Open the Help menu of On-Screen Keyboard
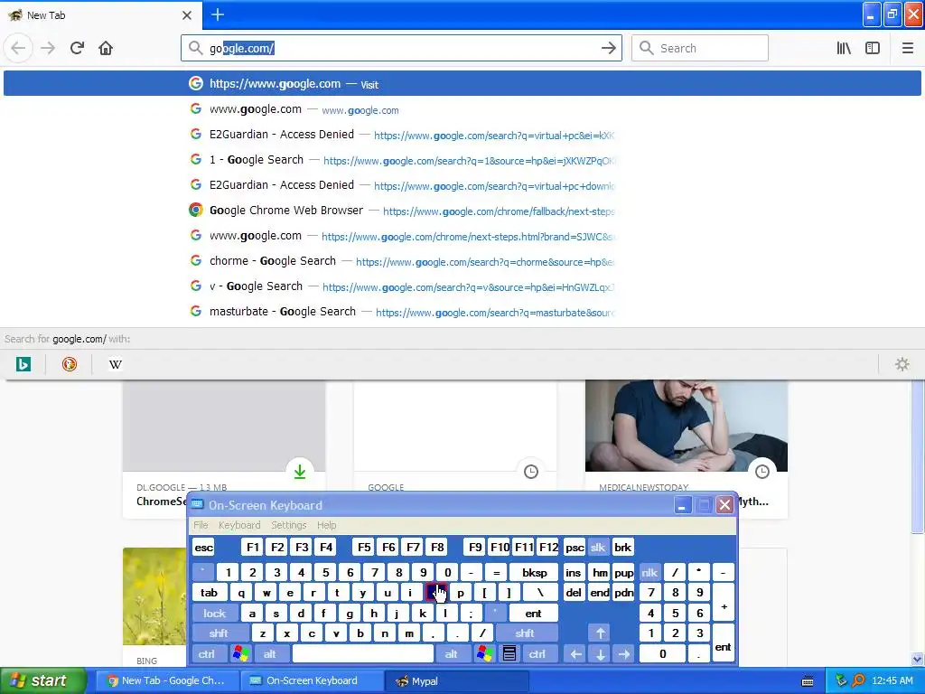The height and width of the screenshot is (694, 925). coord(326,525)
